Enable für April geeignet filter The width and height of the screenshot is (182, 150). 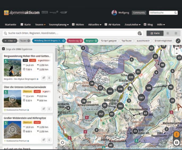[x=109, y=41]
